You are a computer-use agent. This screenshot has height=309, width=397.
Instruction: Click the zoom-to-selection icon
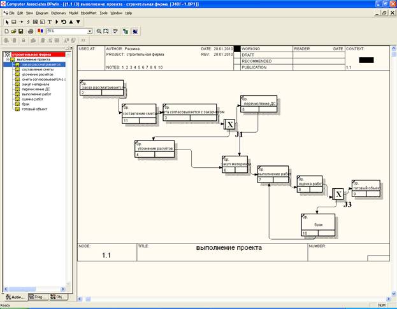coord(106,31)
